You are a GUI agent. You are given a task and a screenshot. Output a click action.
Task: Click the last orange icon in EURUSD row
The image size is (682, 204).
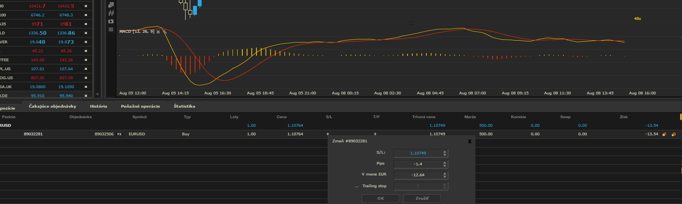pos(673,134)
